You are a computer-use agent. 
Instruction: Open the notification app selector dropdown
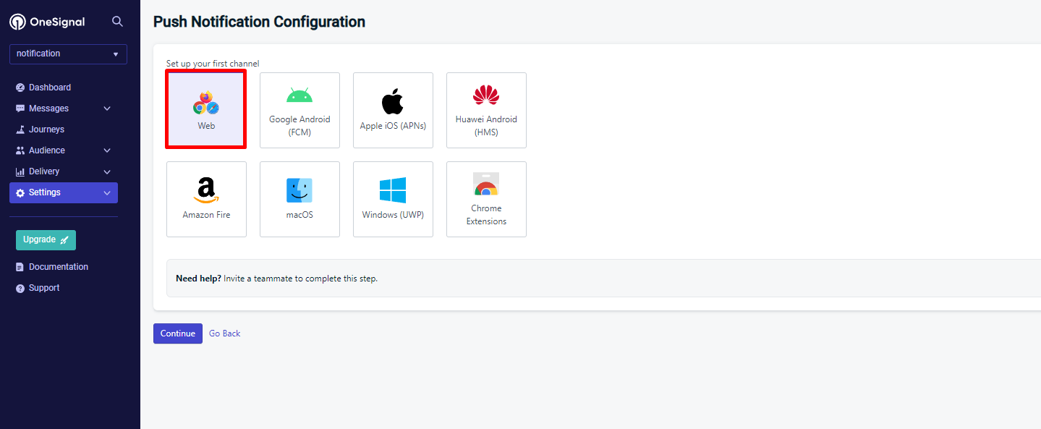pyautogui.click(x=68, y=54)
